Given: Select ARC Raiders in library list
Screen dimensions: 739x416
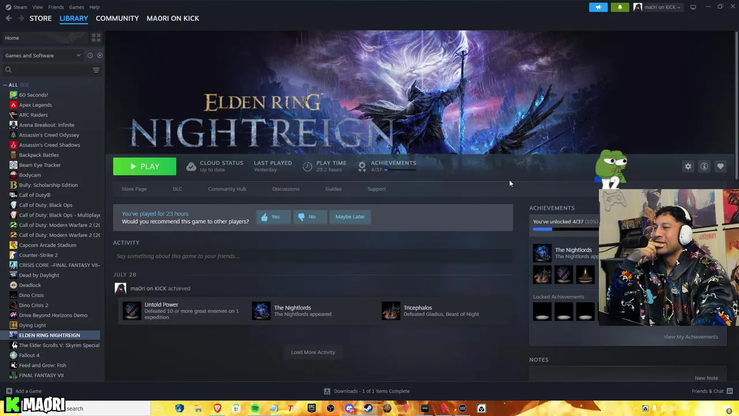Looking at the screenshot, I should [x=50, y=115].
